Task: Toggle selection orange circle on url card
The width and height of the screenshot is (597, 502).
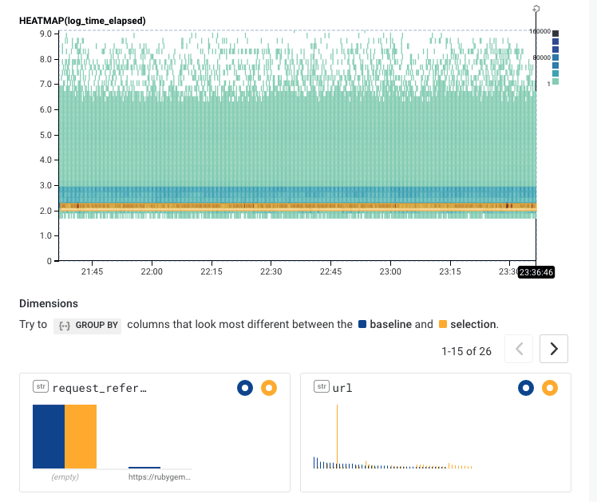Action: [x=550, y=388]
